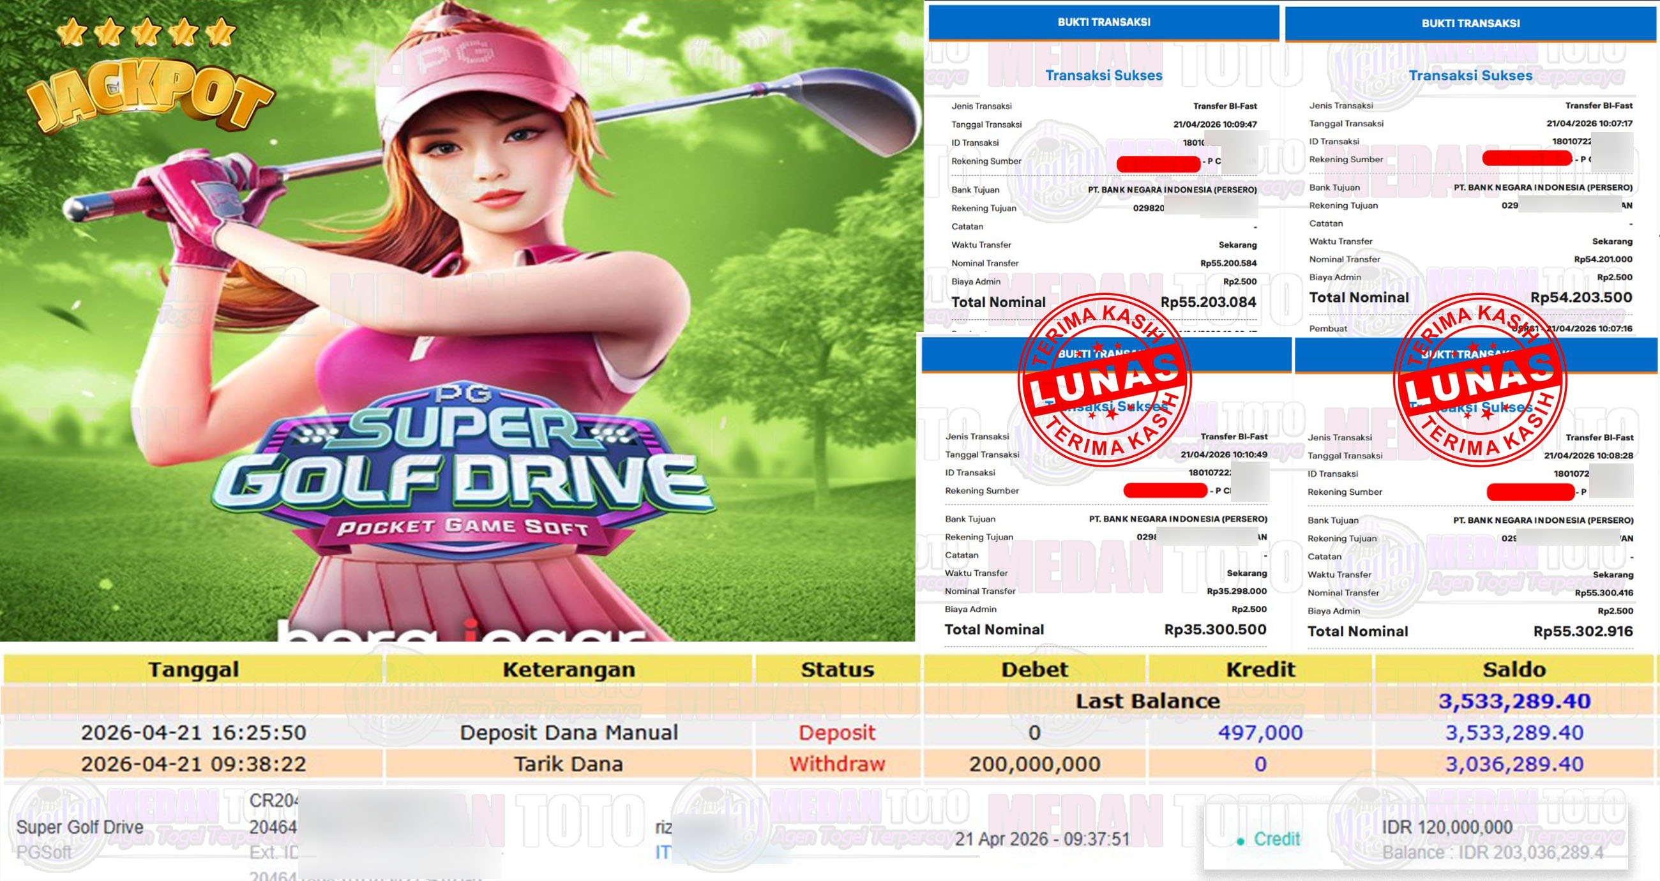The width and height of the screenshot is (1660, 881).
Task: Click the saldo in the Deposit Dana Manual row
Action: [x=1514, y=732]
